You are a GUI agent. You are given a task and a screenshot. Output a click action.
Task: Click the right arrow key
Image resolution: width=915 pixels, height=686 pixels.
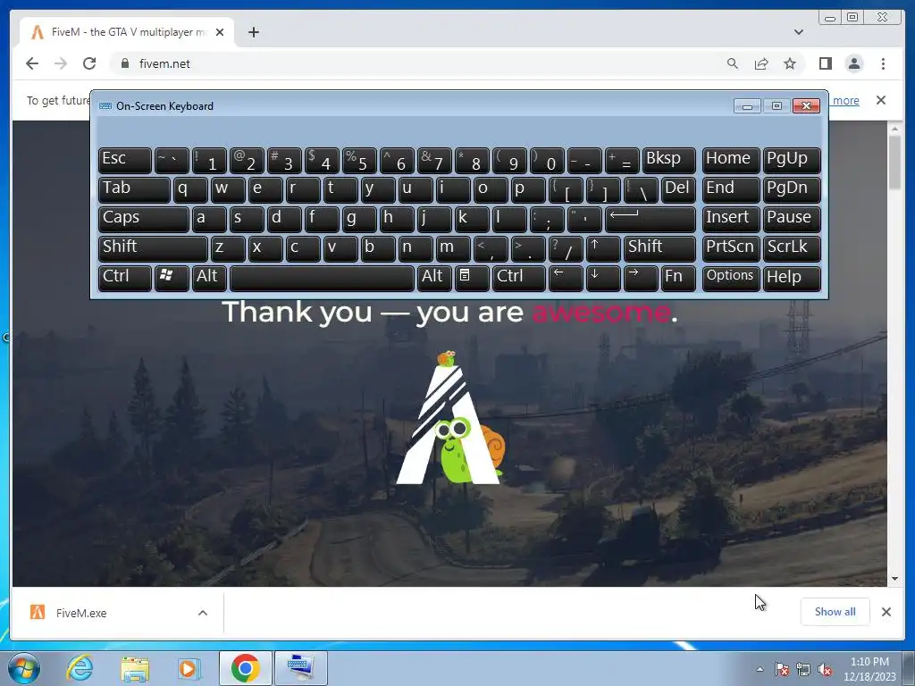(640, 278)
